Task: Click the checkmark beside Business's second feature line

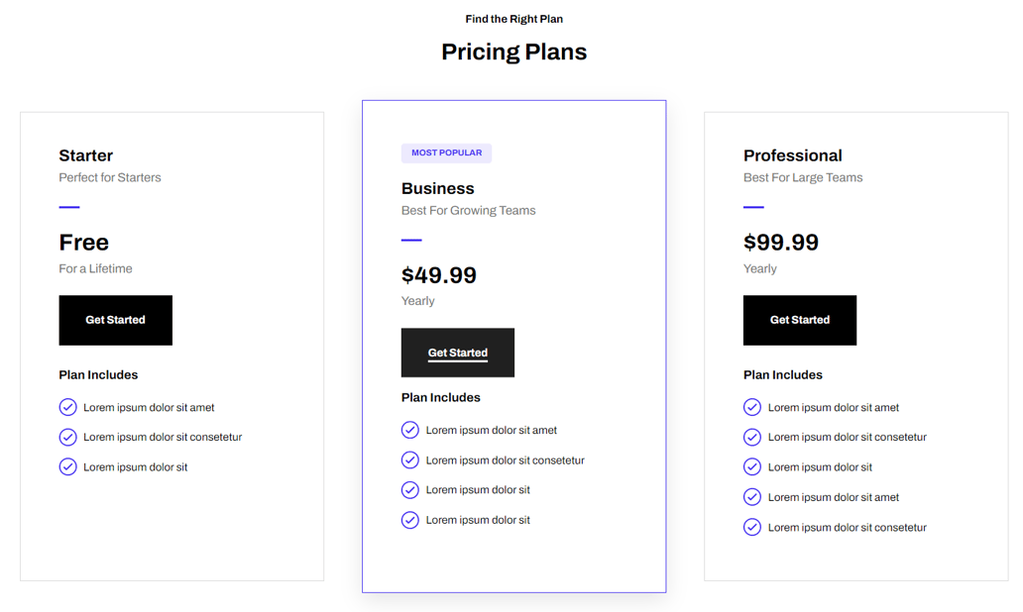Action: point(409,459)
